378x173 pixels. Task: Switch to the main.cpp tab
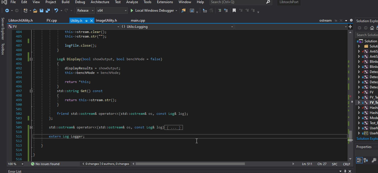click(x=138, y=20)
